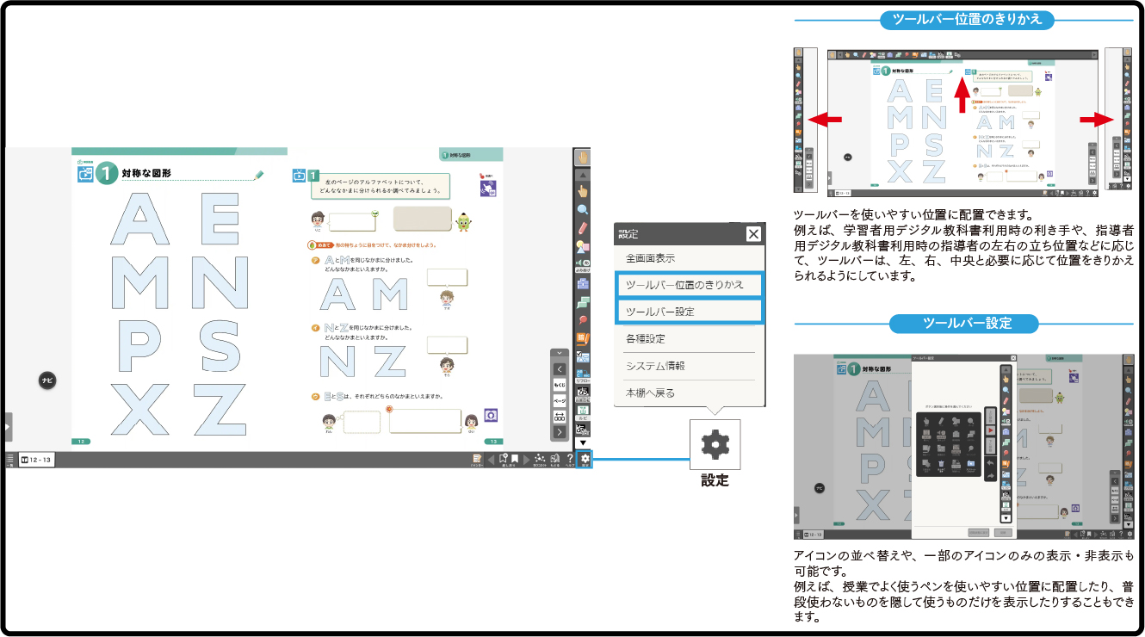Open the toolbox briefcase icon
The width and height of the screenshot is (1145, 637).
[583, 283]
